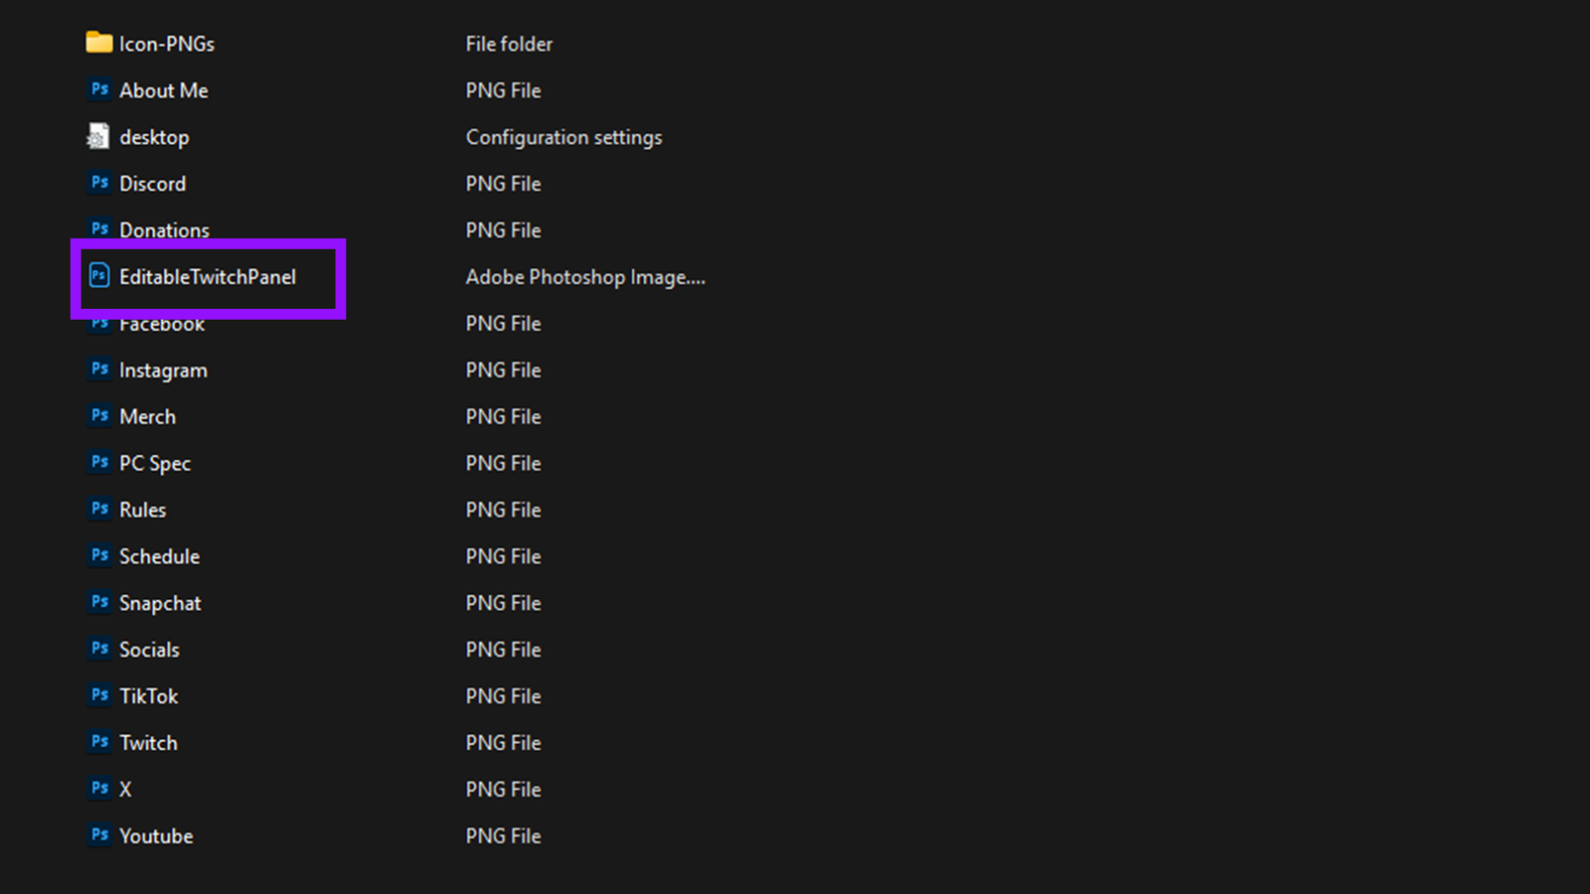Select the Twitch PNG file
This screenshot has height=894, width=1590.
pos(148,742)
